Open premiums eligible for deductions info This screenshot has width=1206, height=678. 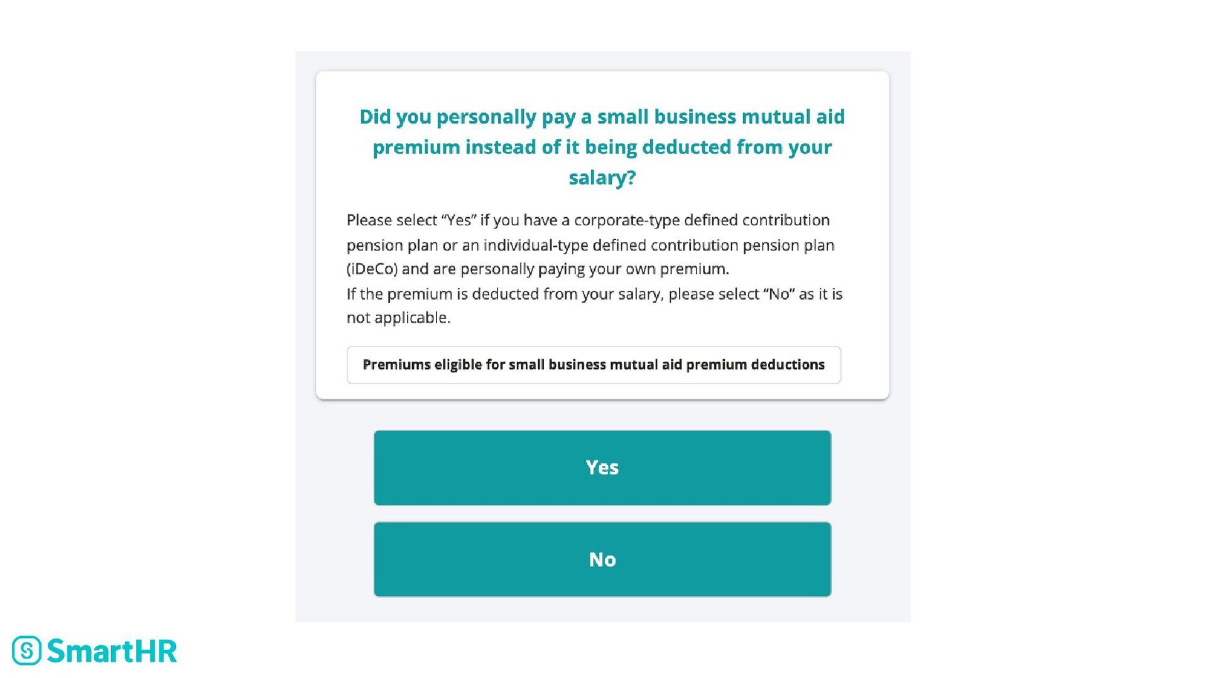594,365
